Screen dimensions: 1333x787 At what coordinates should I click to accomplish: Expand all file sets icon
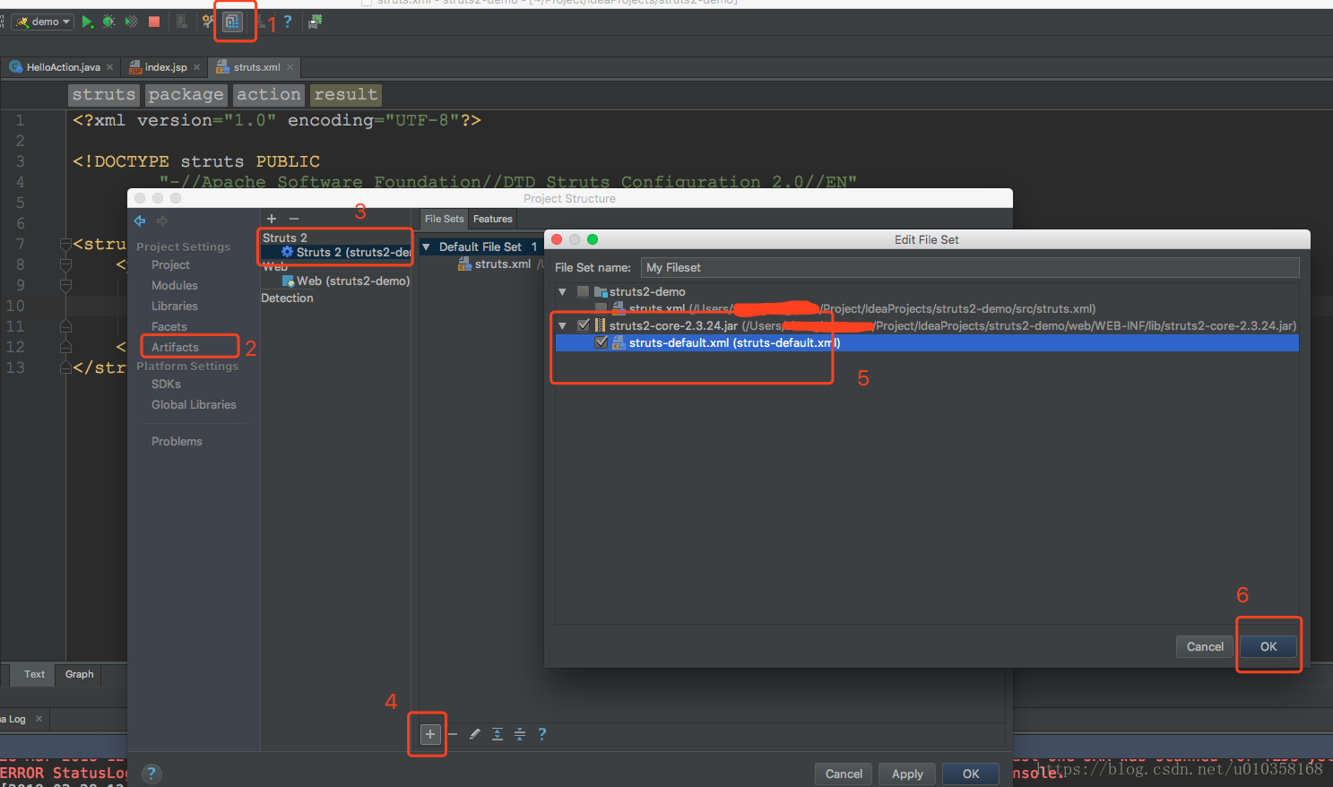498,734
